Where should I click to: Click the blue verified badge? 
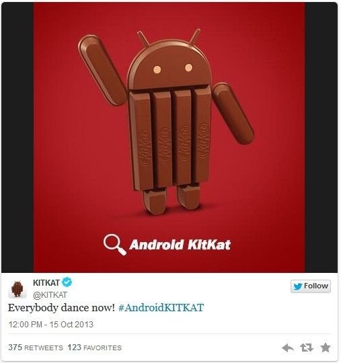click(x=67, y=282)
